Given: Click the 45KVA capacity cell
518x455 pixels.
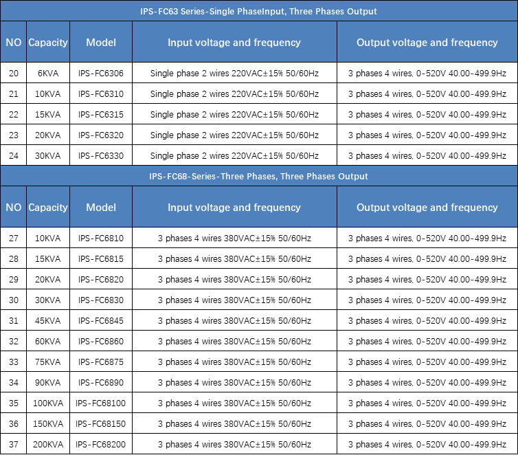Looking at the screenshot, I should tap(48, 320).
